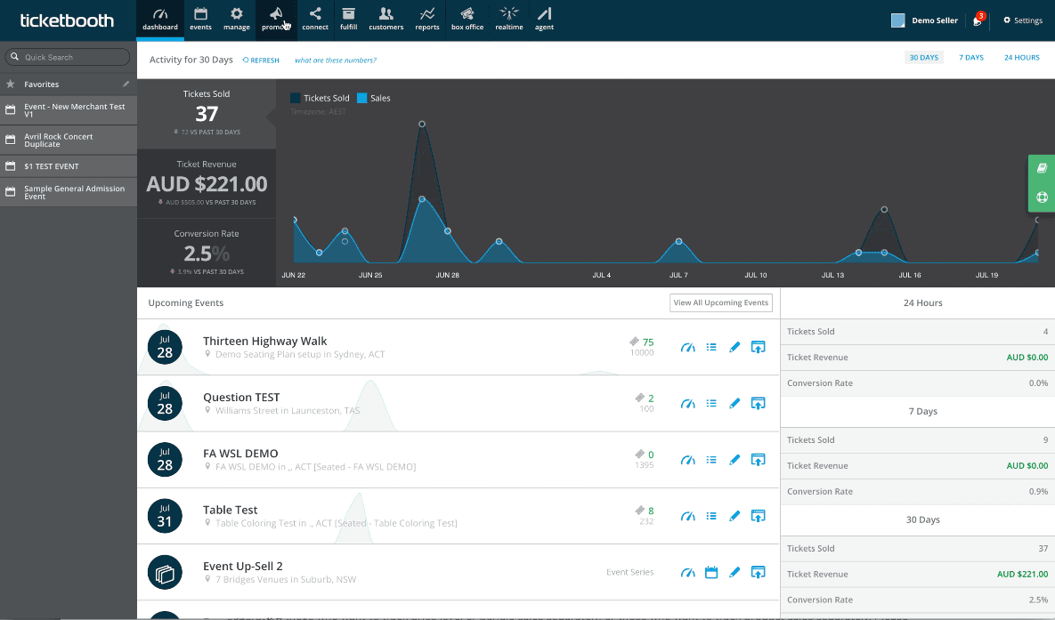Click publish icon for Table Test event
The height and width of the screenshot is (620, 1055).
(758, 516)
